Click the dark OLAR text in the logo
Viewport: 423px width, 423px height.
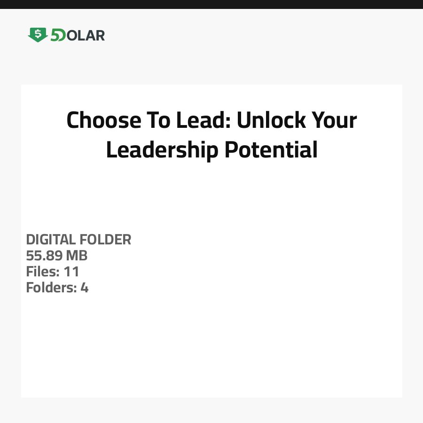[x=86, y=35]
